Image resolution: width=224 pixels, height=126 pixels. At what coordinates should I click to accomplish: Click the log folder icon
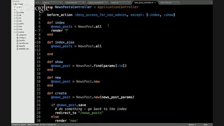pyautogui.click(x=17, y=21)
